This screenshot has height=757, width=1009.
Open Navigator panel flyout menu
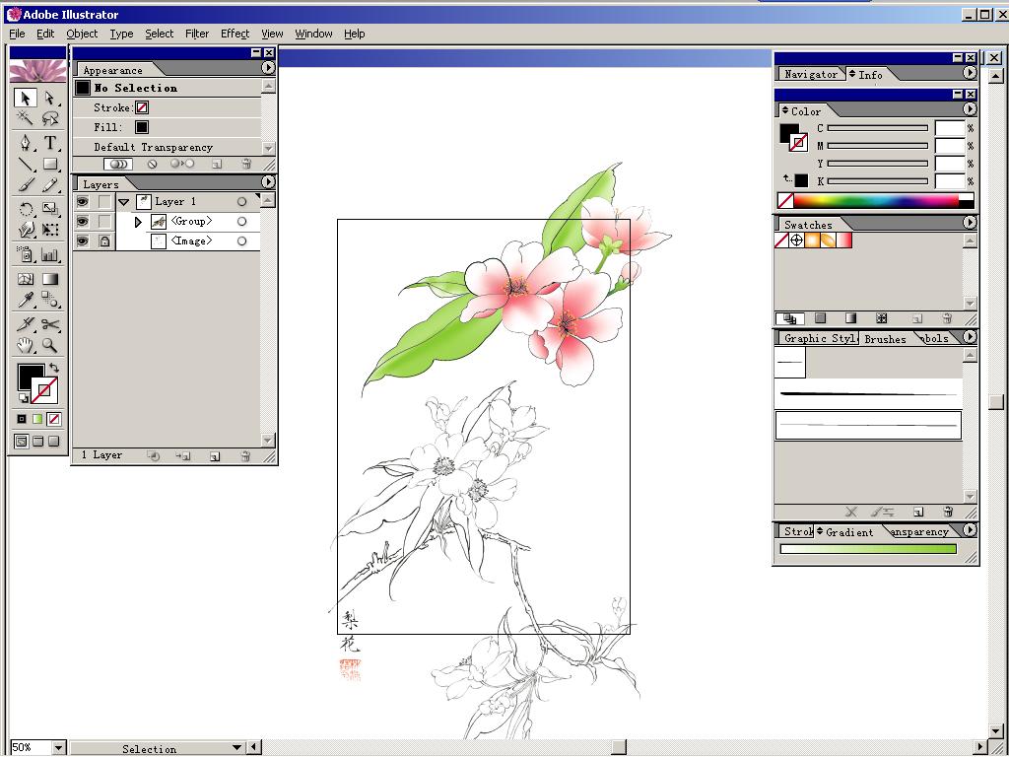coord(970,73)
